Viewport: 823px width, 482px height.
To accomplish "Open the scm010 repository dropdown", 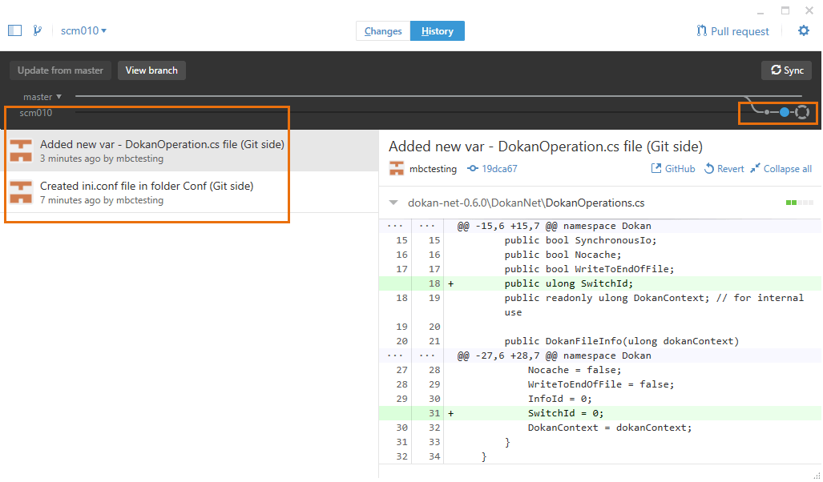I will point(83,30).
